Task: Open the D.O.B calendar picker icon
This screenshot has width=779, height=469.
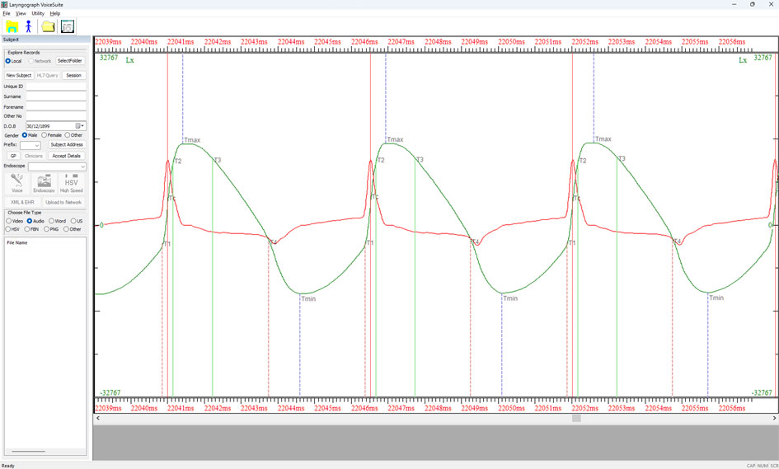Action: pos(78,126)
